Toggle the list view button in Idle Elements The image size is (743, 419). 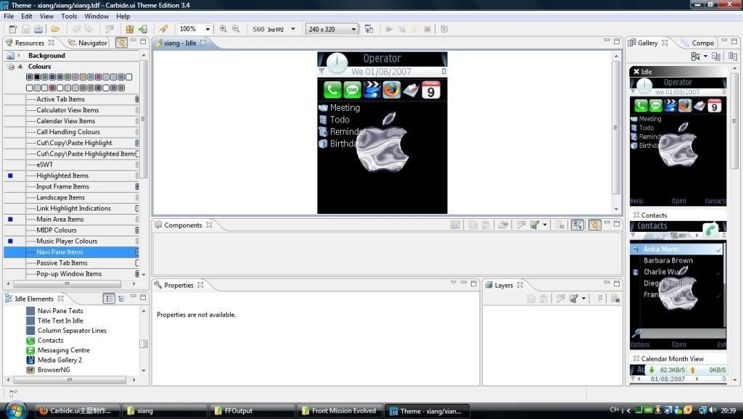(x=109, y=298)
